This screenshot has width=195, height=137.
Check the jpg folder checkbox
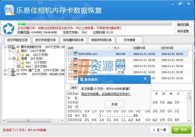coord(19,55)
